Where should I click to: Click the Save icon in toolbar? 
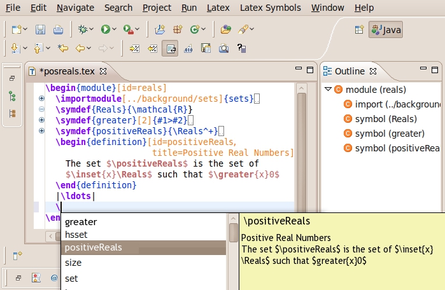(40, 29)
